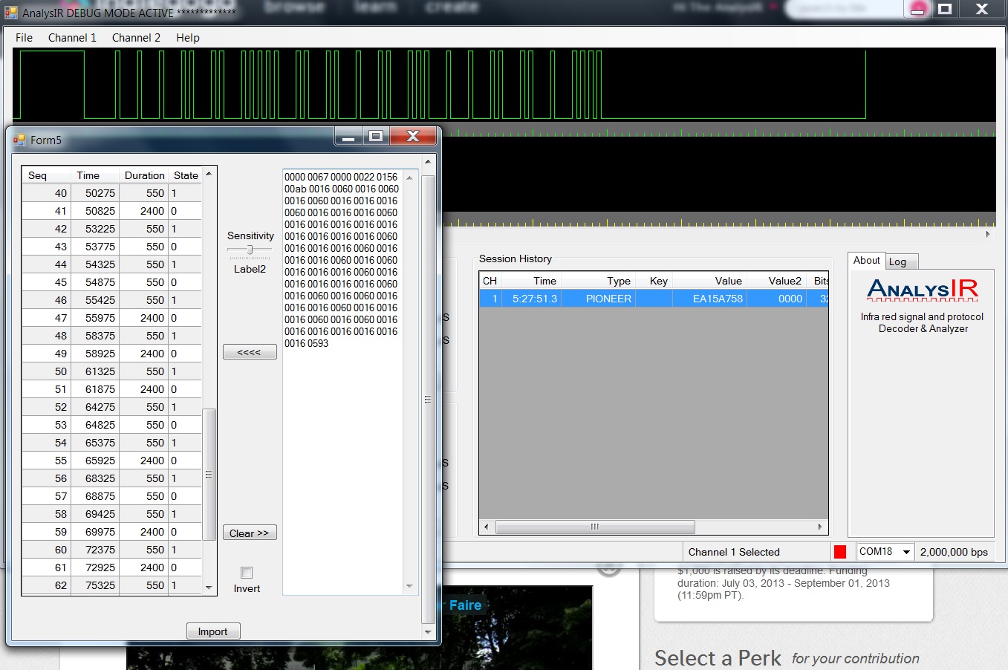Click the AnalysIR app icon in title bar
The width and height of the screenshot is (1008, 670).
(x=10, y=13)
